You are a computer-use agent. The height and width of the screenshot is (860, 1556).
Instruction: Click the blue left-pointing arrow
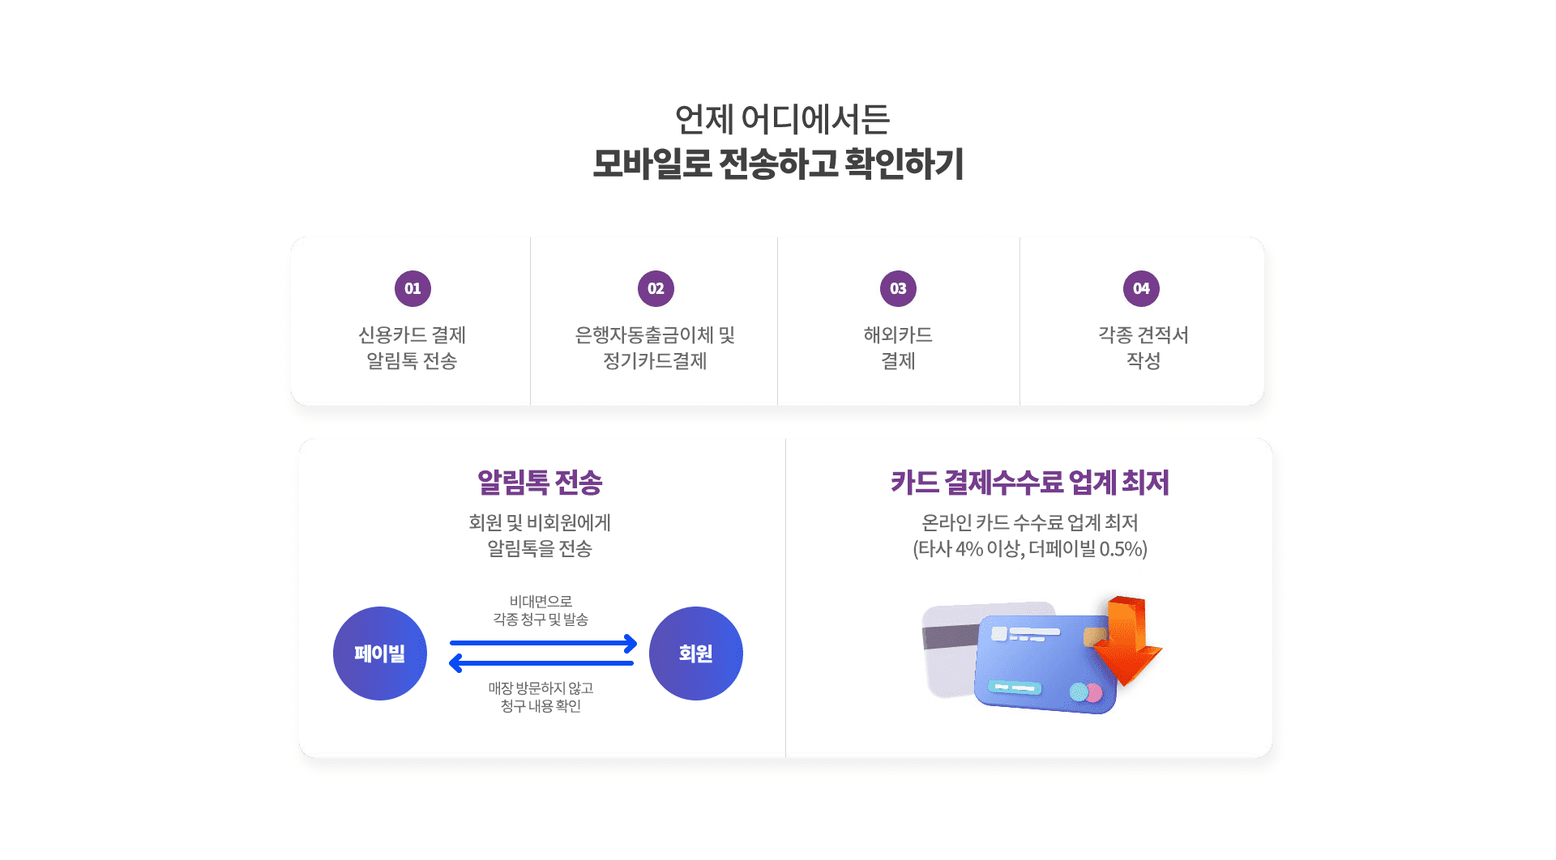(541, 663)
